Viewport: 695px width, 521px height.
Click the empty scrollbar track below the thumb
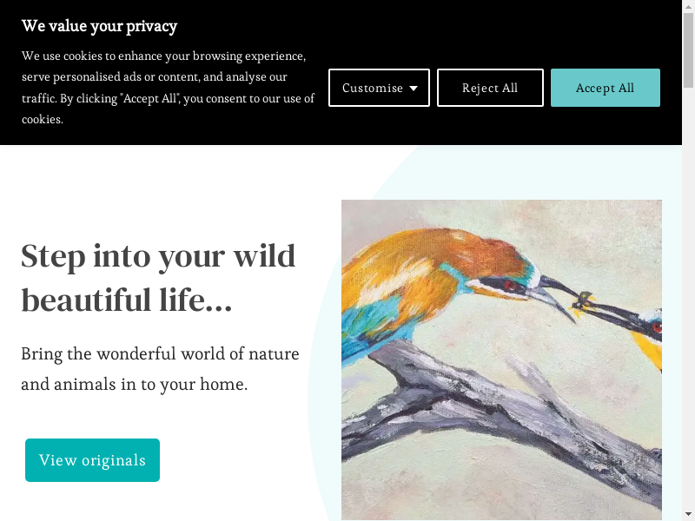point(688,304)
